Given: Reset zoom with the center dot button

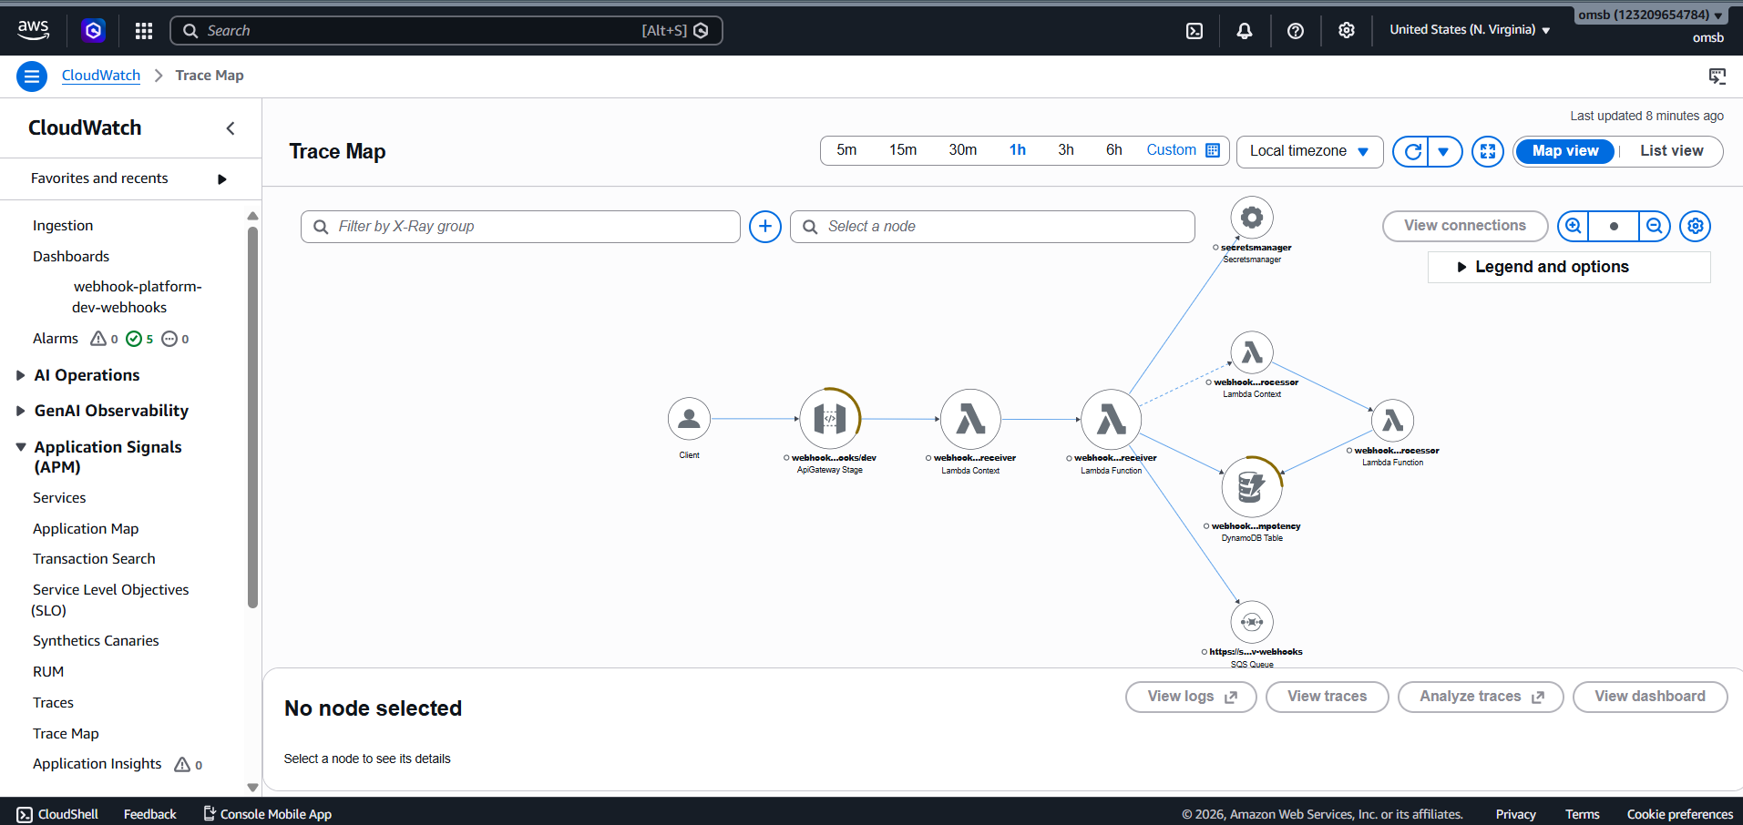Looking at the screenshot, I should [x=1614, y=226].
